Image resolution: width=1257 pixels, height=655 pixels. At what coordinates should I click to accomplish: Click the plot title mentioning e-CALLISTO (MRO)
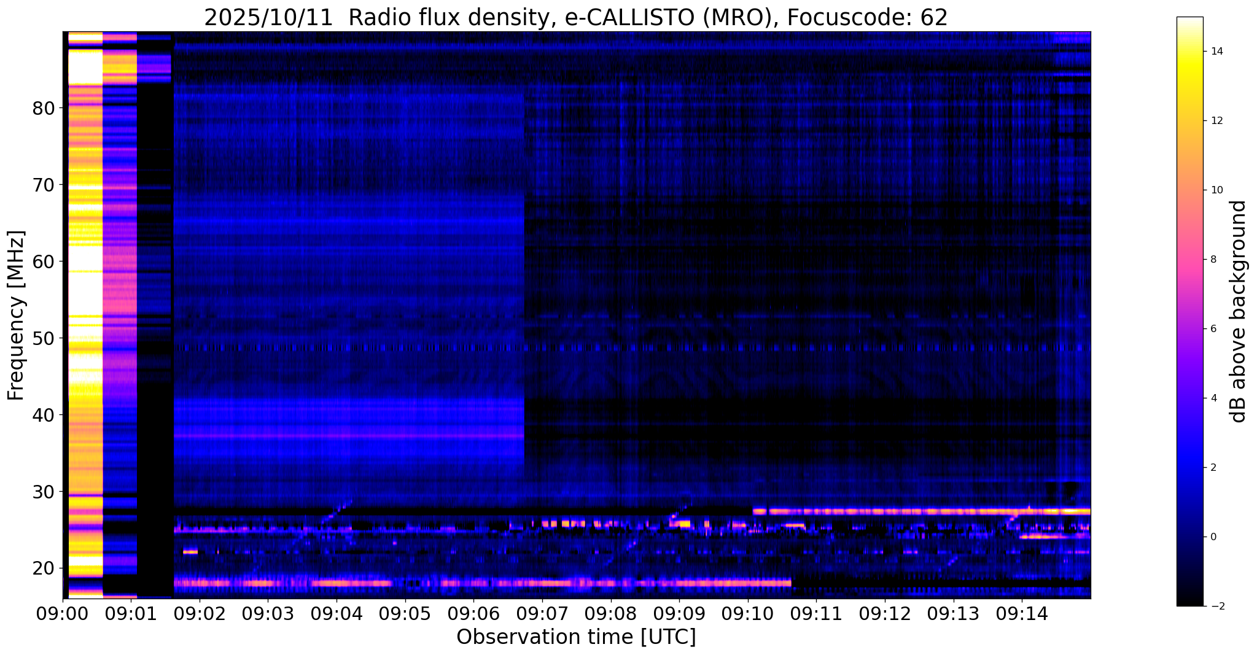(x=575, y=18)
